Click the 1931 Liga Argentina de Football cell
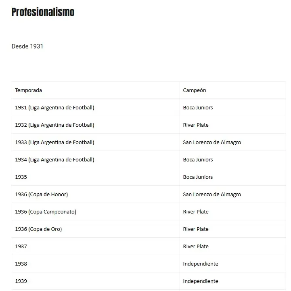Viewport: 291px width, 291px height. pyautogui.click(x=54, y=108)
